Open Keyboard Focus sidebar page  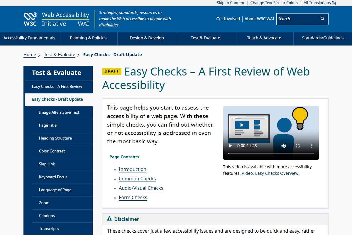(62, 177)
